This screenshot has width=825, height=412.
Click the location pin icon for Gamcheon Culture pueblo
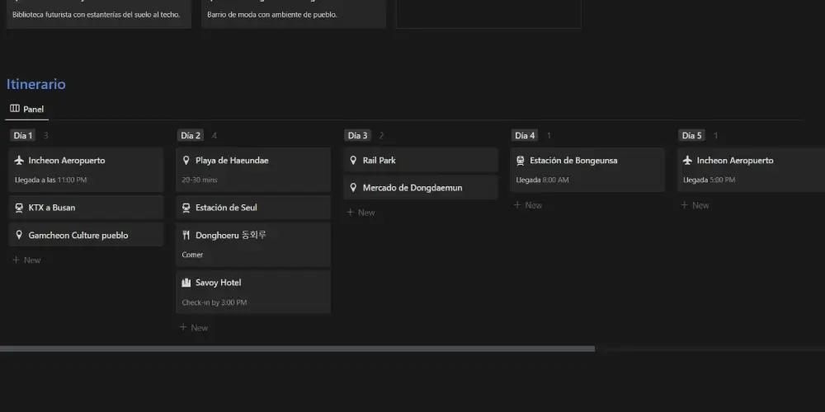[x=19, y=236]
